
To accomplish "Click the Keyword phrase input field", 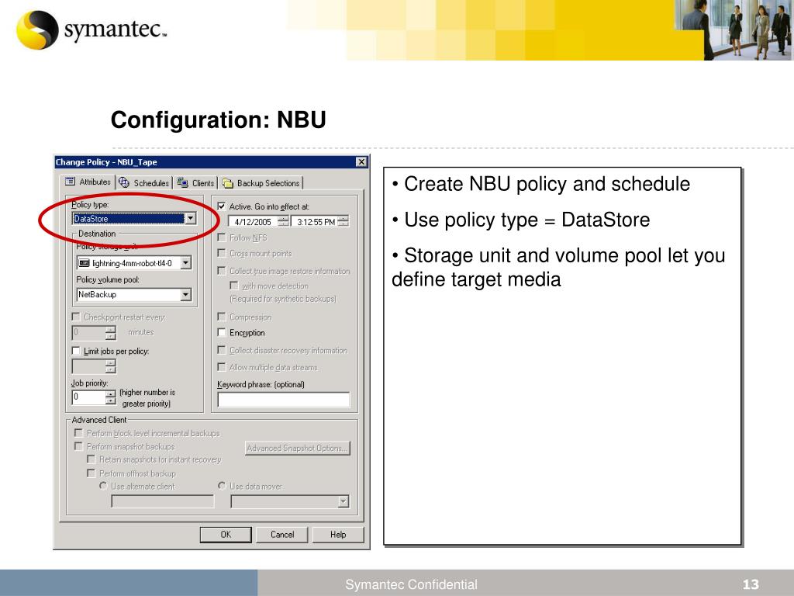I will tap(284, 400).
